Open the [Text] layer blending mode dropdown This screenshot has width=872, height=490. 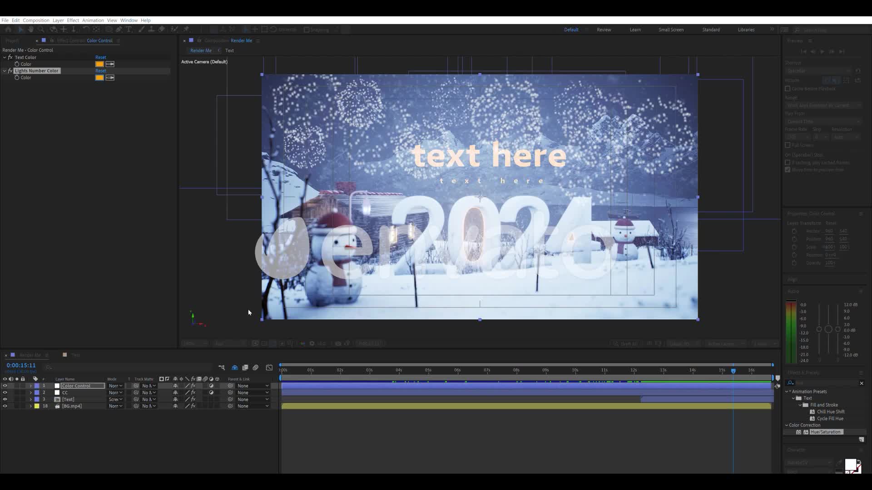click(x=115, y=399)
